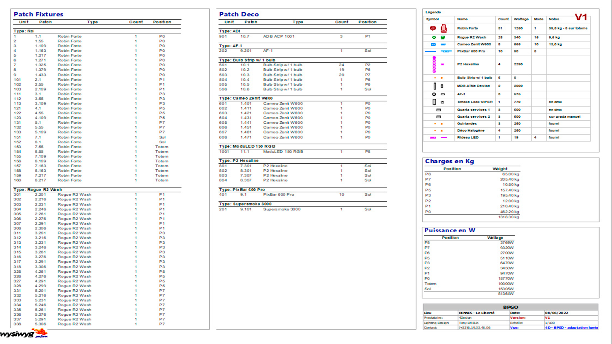Click the BPGO title block header

[510, 307]
